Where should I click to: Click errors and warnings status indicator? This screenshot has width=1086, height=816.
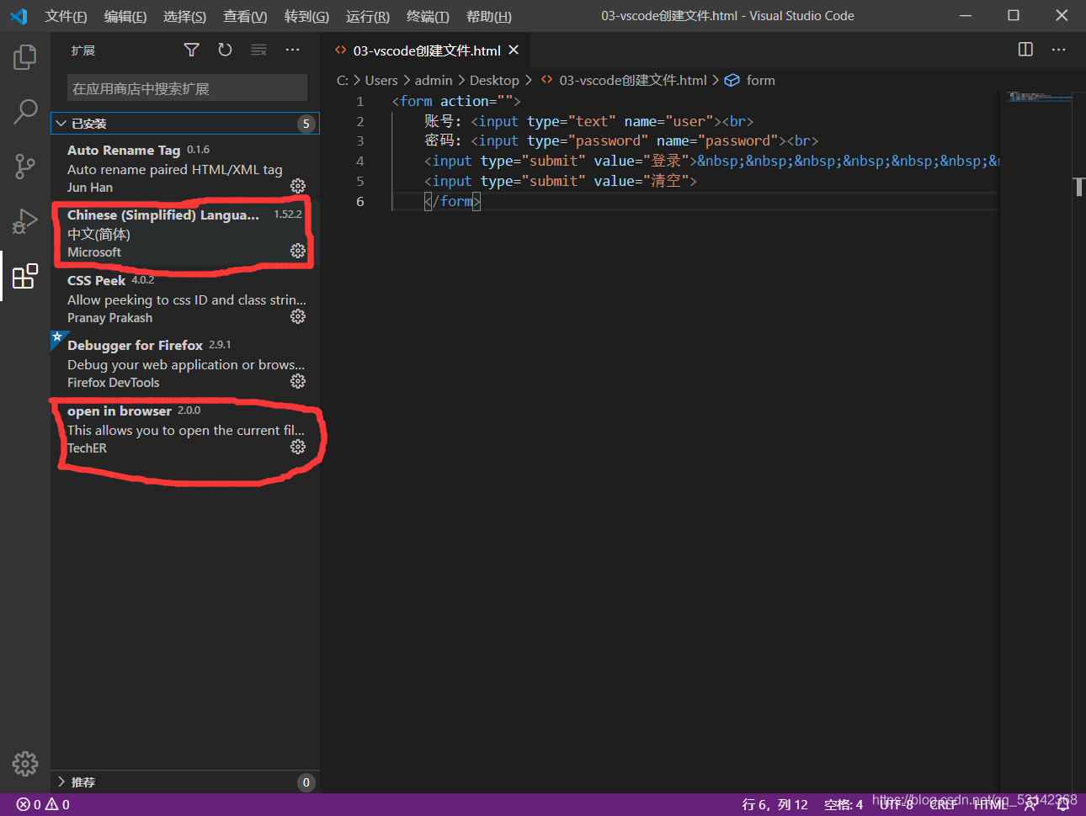(43, 805)
